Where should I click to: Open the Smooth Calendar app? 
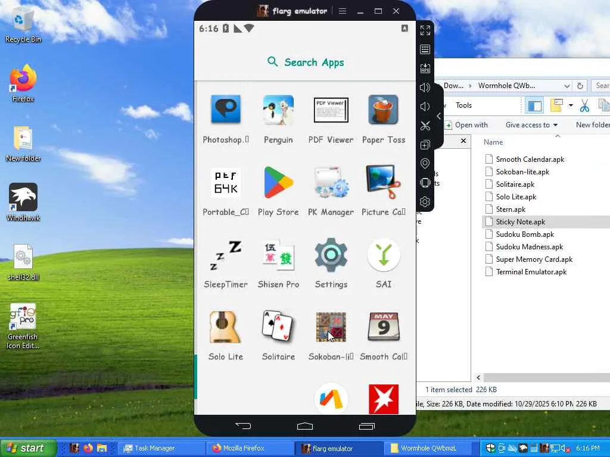click(x=384, y=327)
